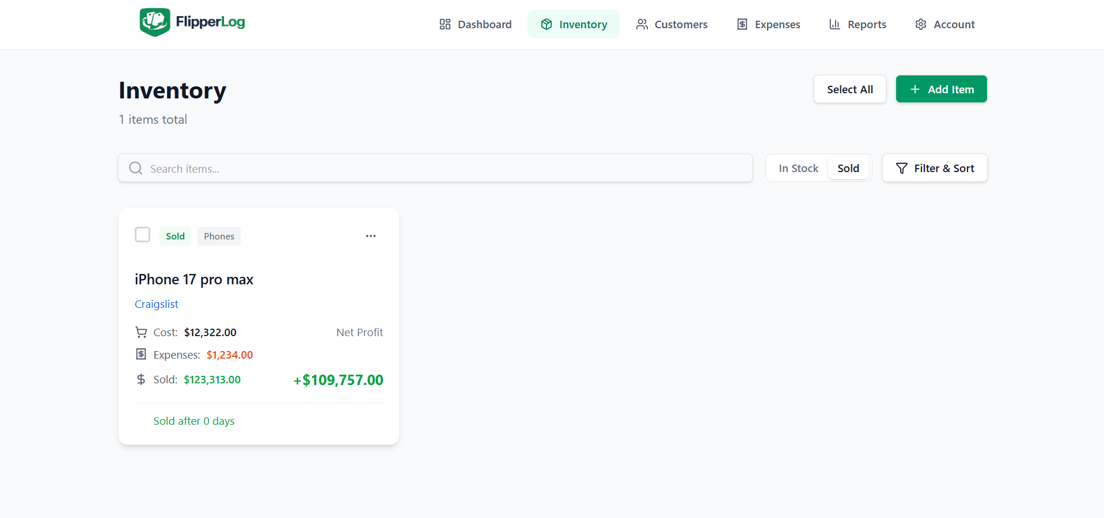The width and height of the screenshot is (1104, 518).
Task: Click the Customers people icon
Action: coord(642,24)
